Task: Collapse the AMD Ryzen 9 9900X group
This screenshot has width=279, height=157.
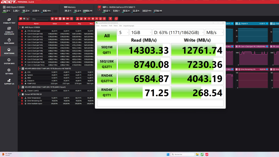Action: coord(20,28)
